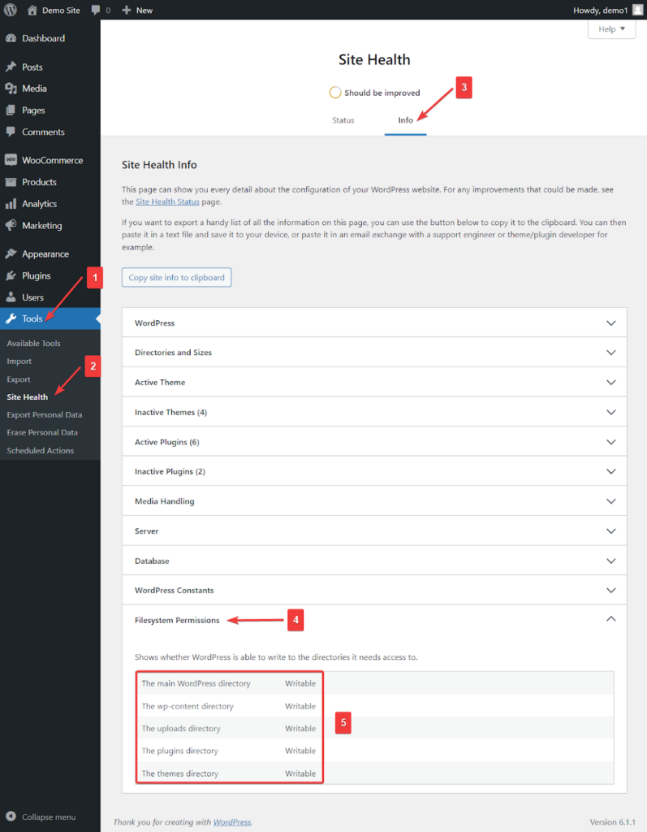Open Site Health submenu item
The width and height of the screenshot is (647, 832).
coord(27,396)
